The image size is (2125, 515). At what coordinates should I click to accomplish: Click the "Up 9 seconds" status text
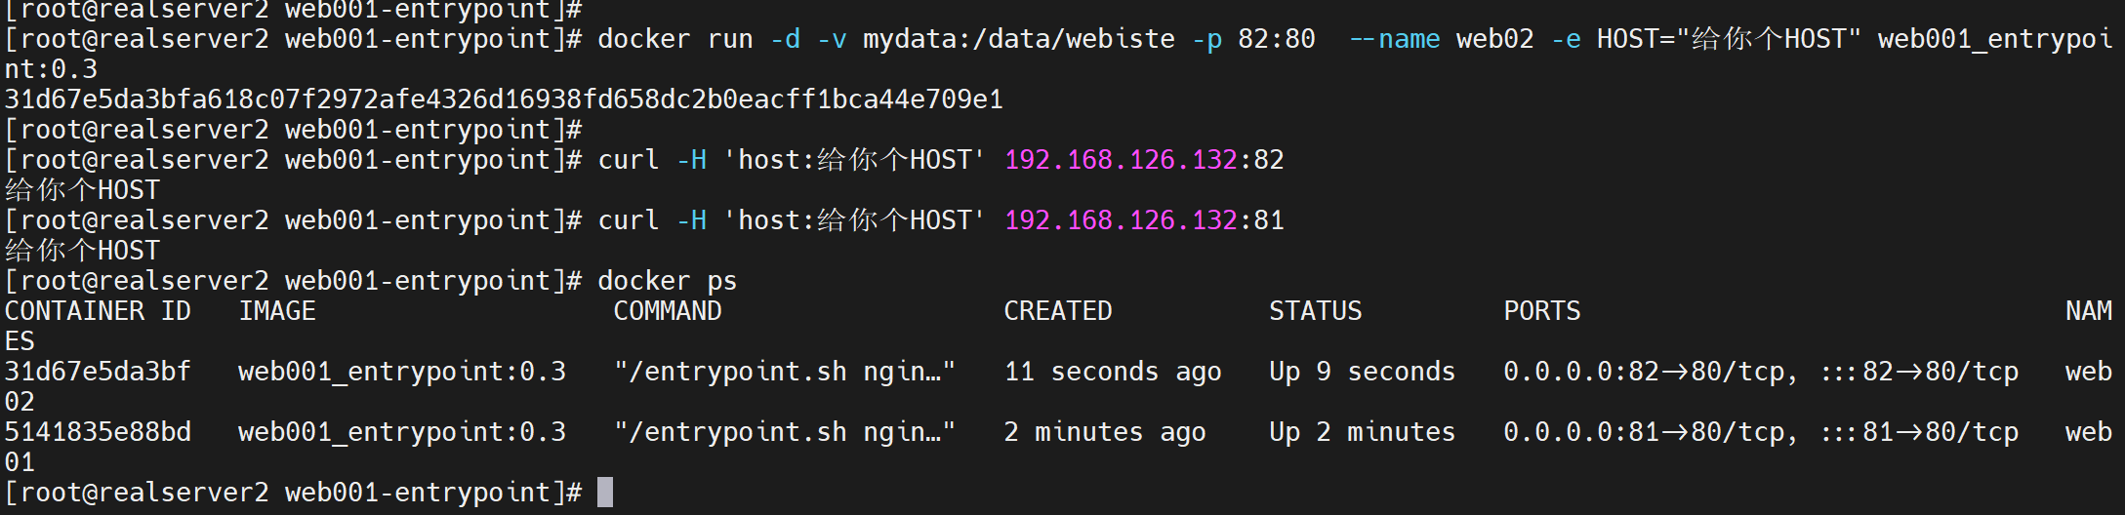[1362, 372]
